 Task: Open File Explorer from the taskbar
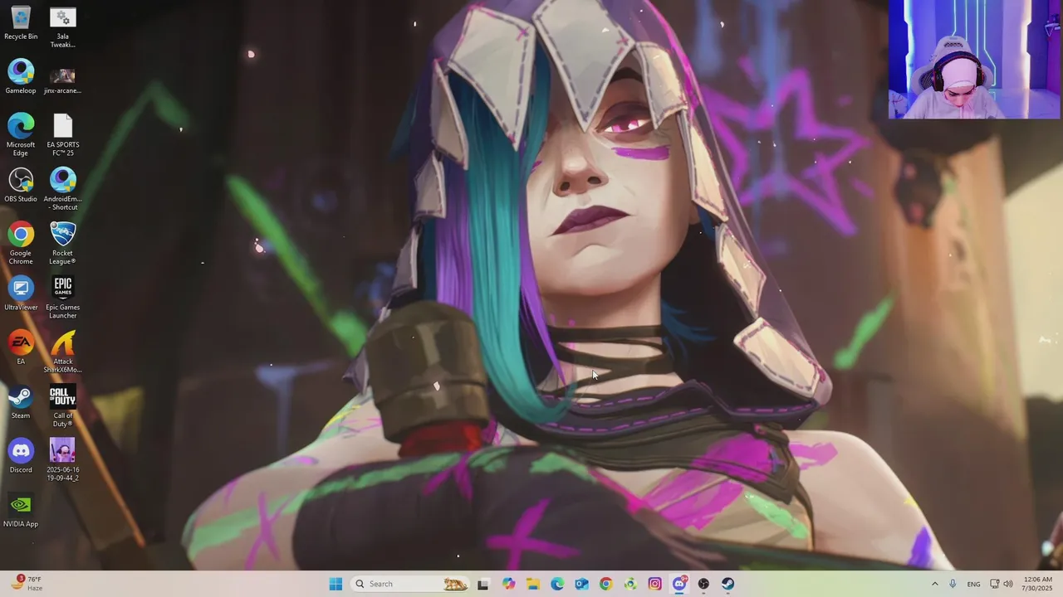pyautogui.click(x=532, y=584)
